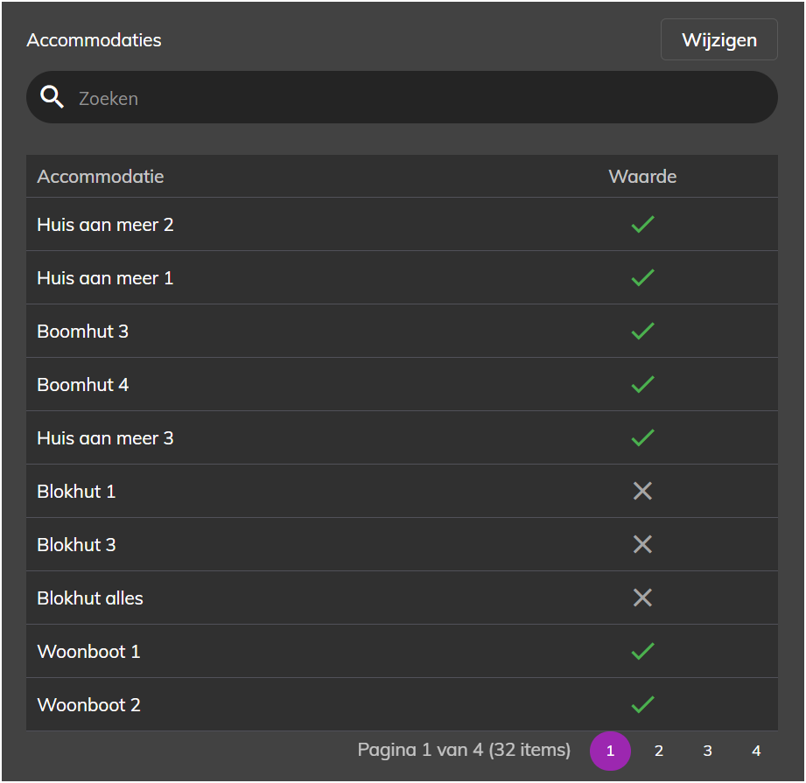Click the green checkmark for Huis aan meer 3

642,438
